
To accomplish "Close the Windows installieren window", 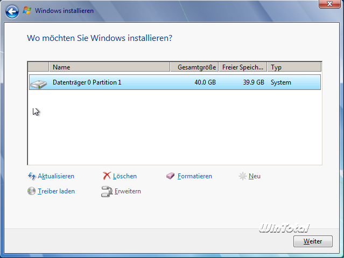I will [329, 4].
